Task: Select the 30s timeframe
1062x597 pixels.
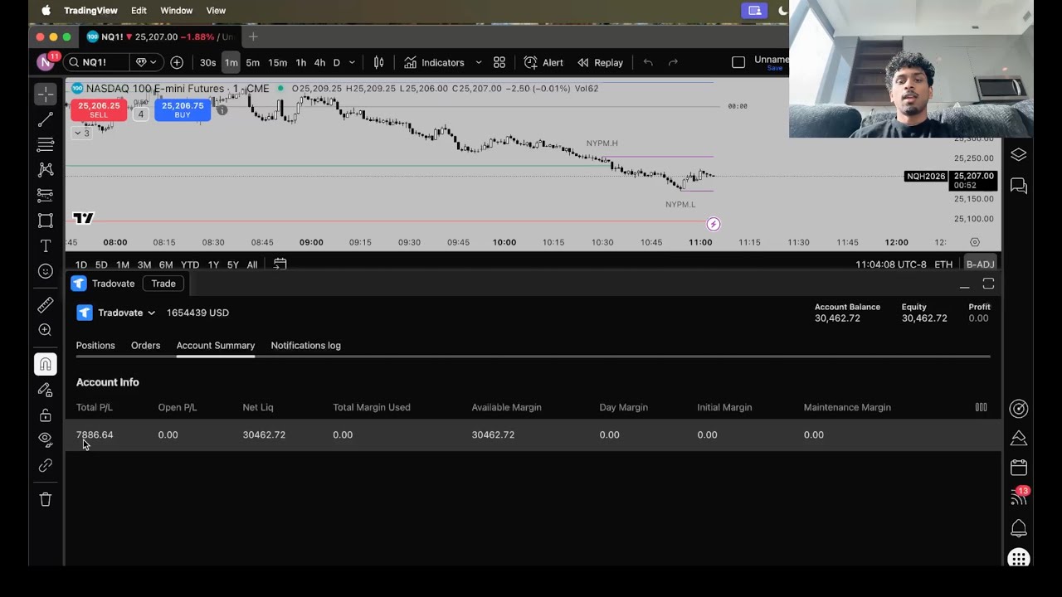Action: [207, 62]
